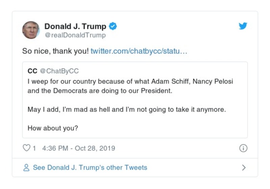Click the @ChatByCC handle in quote
Image resolution: width=270 pixels, height=189 pixels.
[x=59, y=71]
